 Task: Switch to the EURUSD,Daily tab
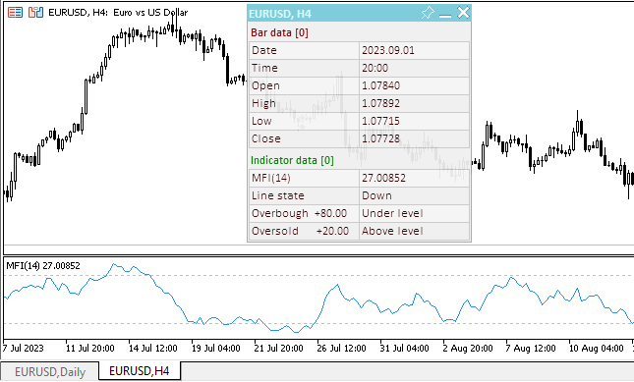coord(50,371)
